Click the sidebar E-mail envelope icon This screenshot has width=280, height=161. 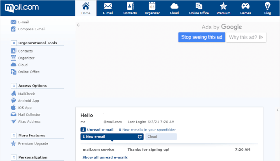[14, 22]
